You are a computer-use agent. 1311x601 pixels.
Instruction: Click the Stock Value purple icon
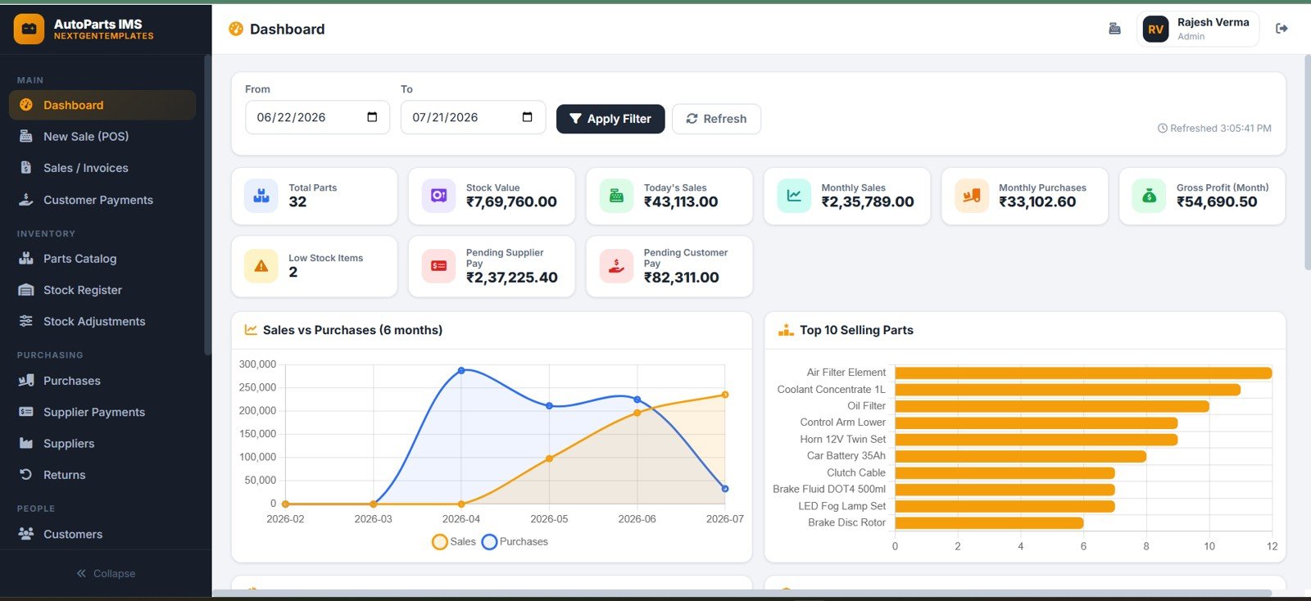pos(438,196)
